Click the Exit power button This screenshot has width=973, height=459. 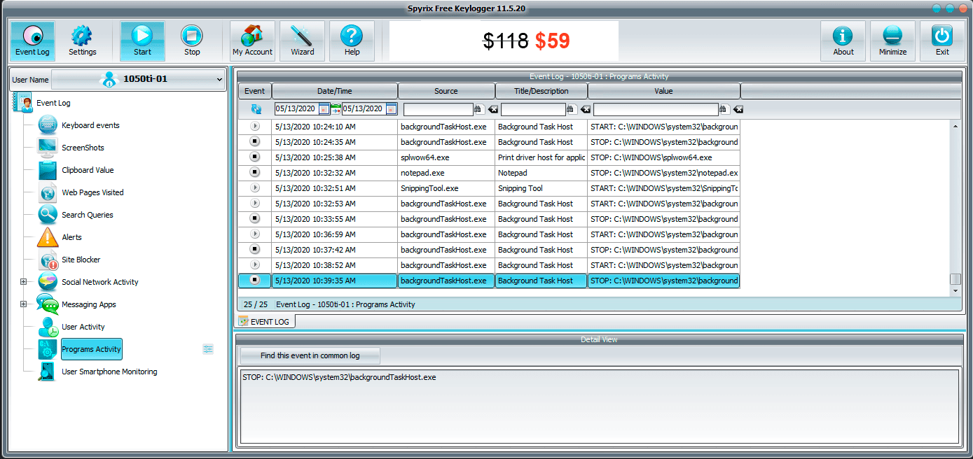click(x=943, y=41)
